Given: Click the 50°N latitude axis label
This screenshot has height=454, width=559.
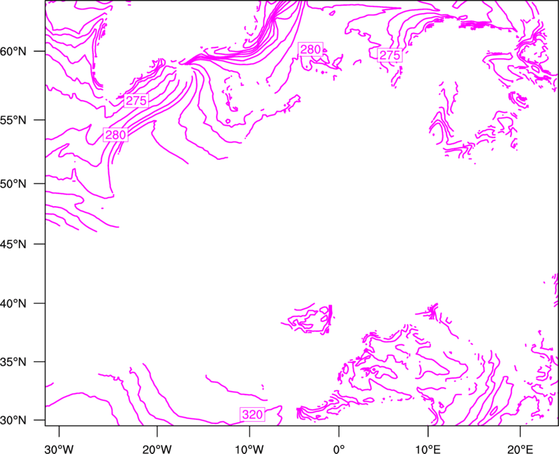Looking at the screenshot, I should point(13,184).
